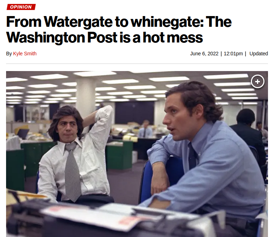This screenshot has width=273, height=237.
Task: Click the 12:01pm timestamp
Action: [x=233, y=54]
